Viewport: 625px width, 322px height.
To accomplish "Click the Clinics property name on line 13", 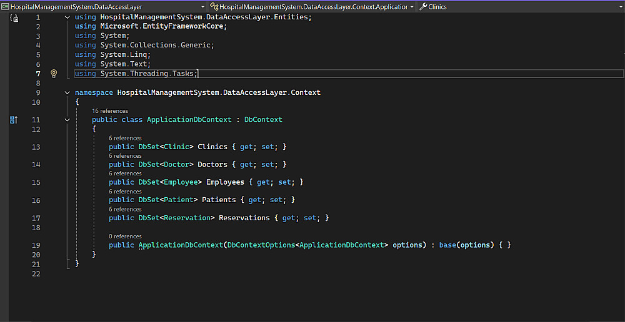I will coord(212,147).
